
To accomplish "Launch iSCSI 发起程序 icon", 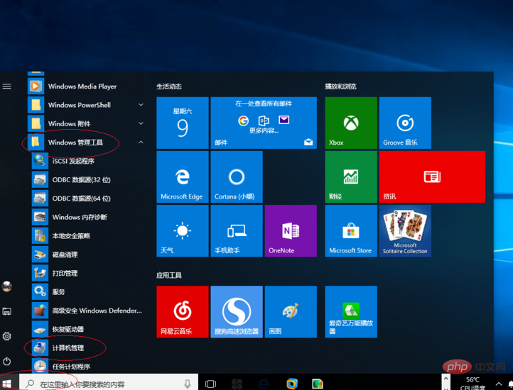I will 40,161.
